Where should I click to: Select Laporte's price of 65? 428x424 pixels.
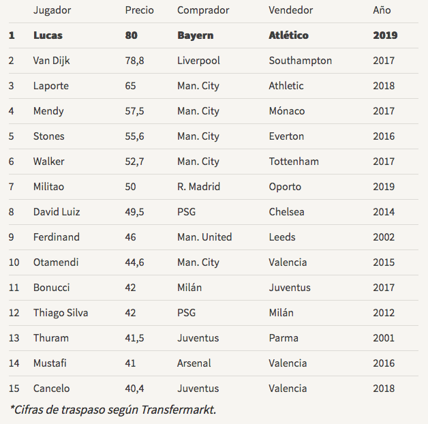(130, 86)
